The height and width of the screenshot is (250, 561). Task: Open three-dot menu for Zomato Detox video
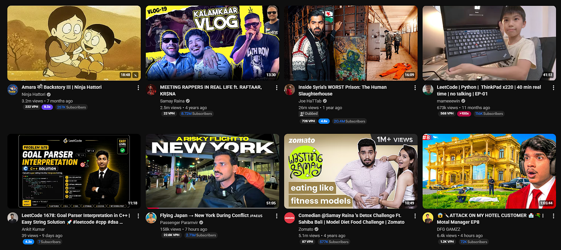[x=415, y=216]
